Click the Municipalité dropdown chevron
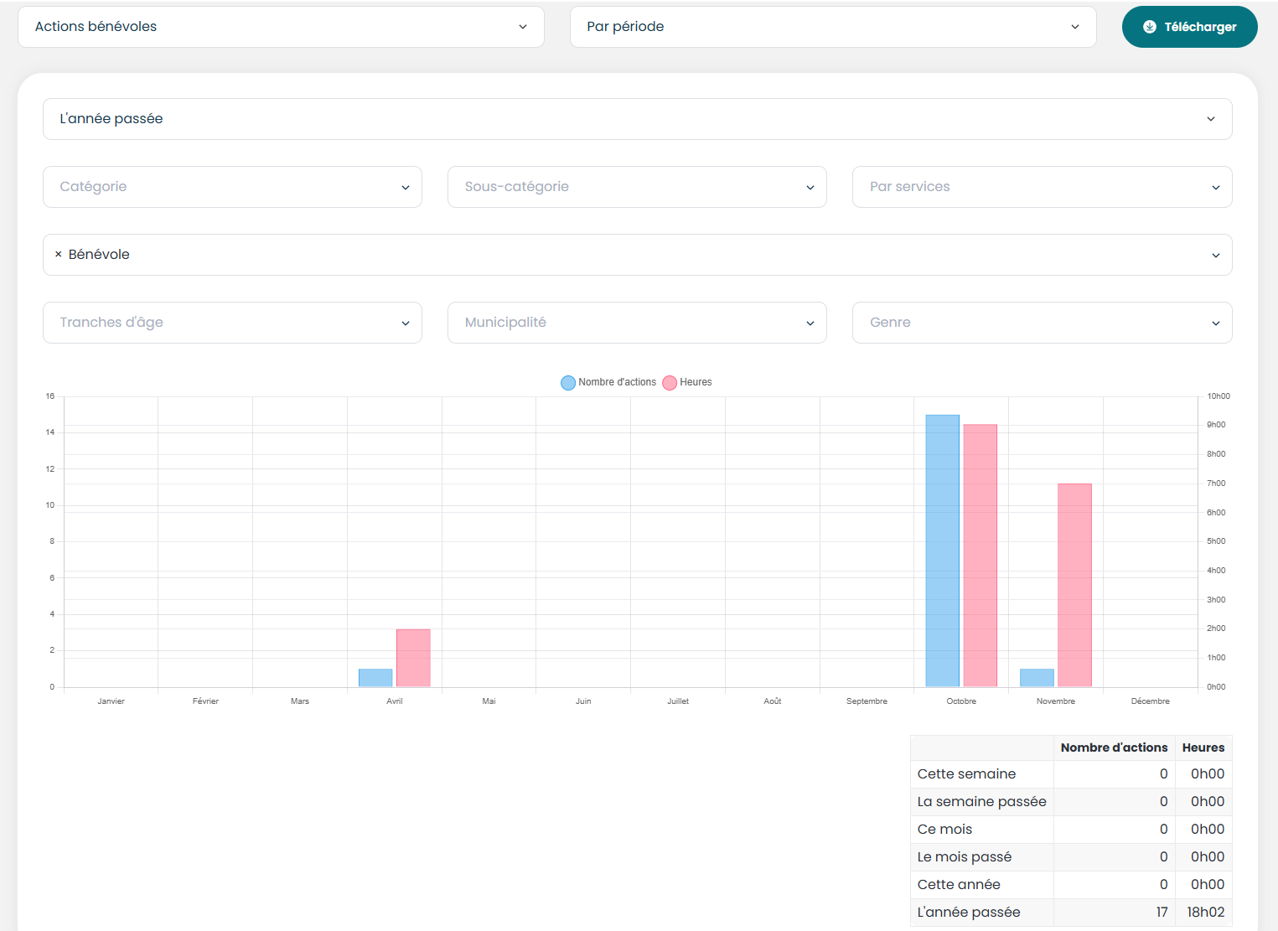 tap(810, 323)
